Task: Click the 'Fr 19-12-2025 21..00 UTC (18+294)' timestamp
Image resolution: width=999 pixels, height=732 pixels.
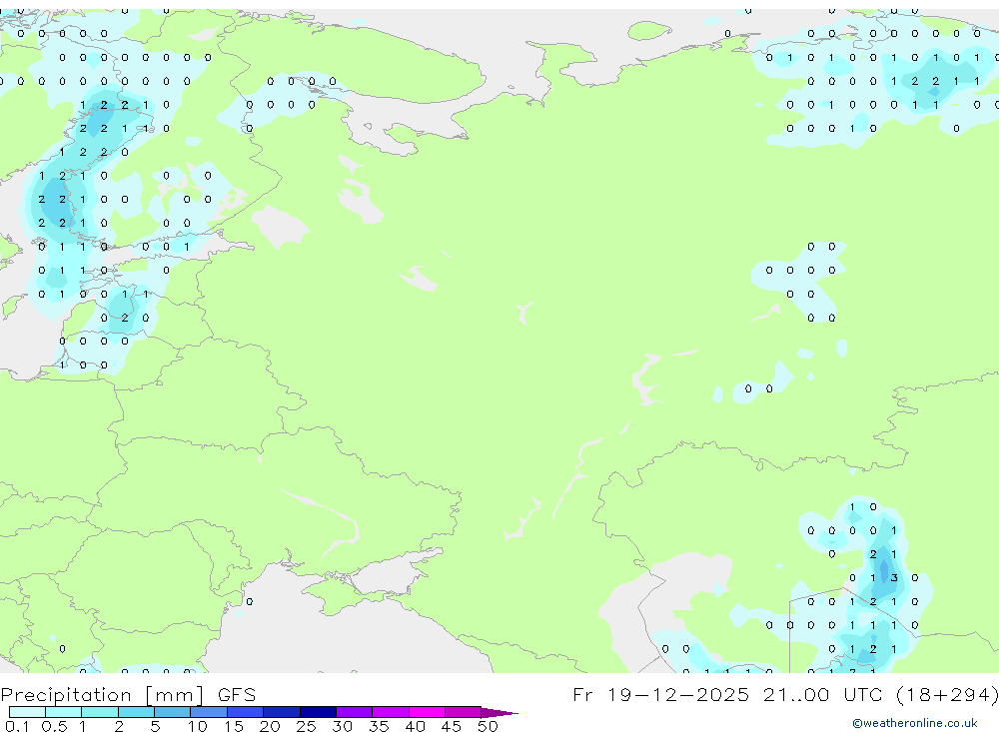Action: [x=785, y=694]
